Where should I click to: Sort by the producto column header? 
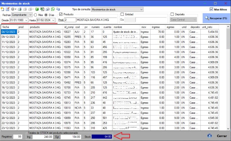pos(46,27)
